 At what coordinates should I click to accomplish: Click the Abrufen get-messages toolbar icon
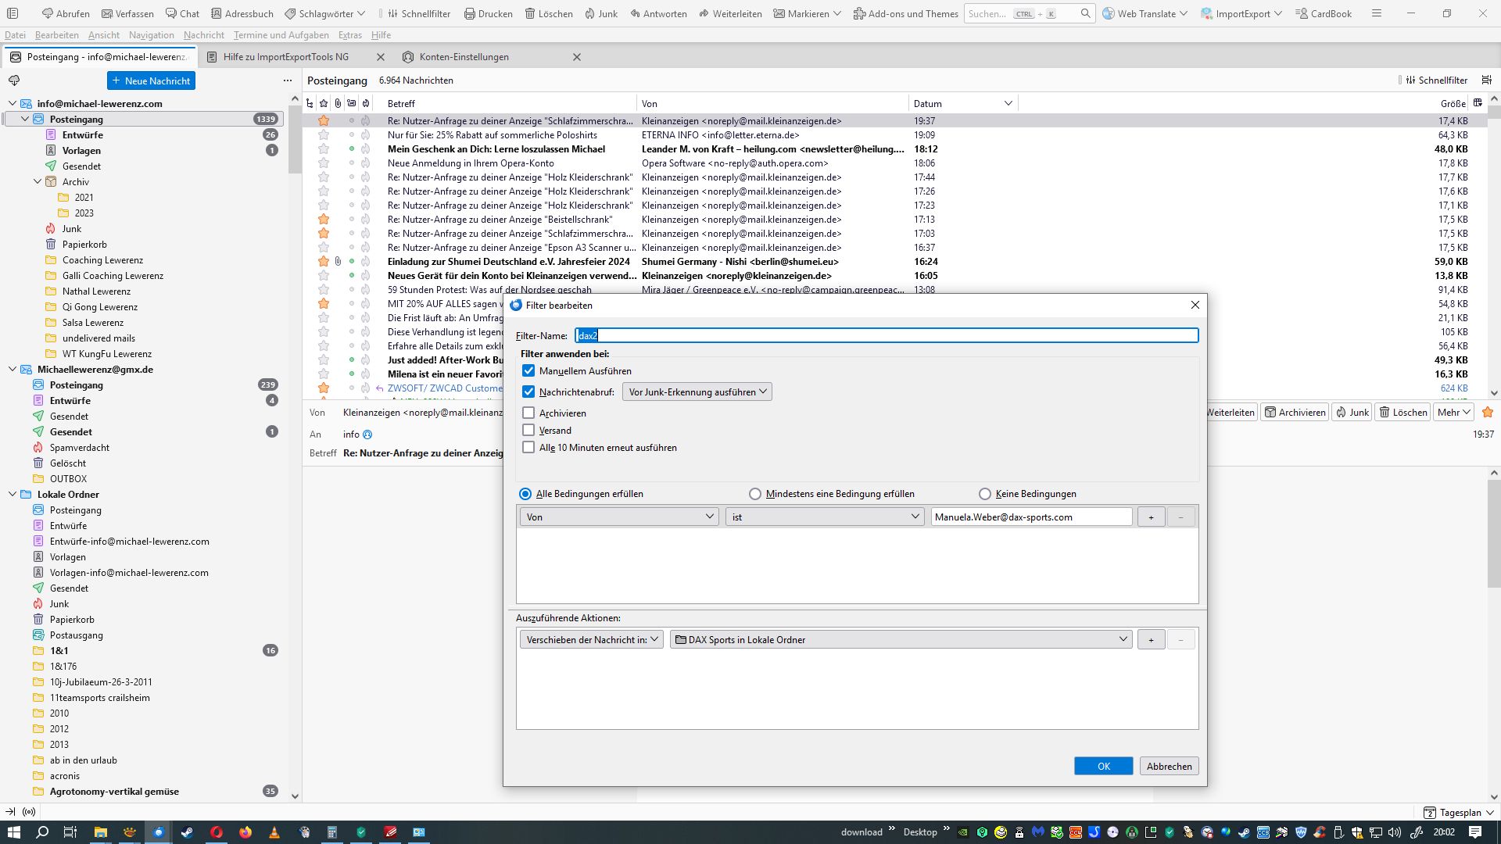(x=66, y=13)
